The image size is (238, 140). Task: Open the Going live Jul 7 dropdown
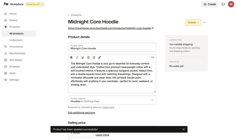[35, 4]
